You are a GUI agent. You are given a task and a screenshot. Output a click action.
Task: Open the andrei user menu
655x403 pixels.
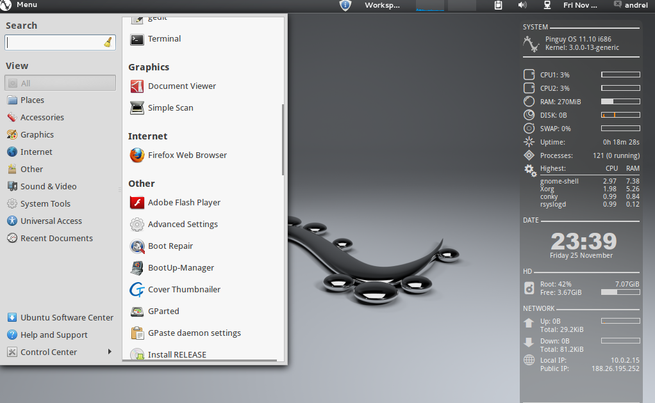pos(631,5)
